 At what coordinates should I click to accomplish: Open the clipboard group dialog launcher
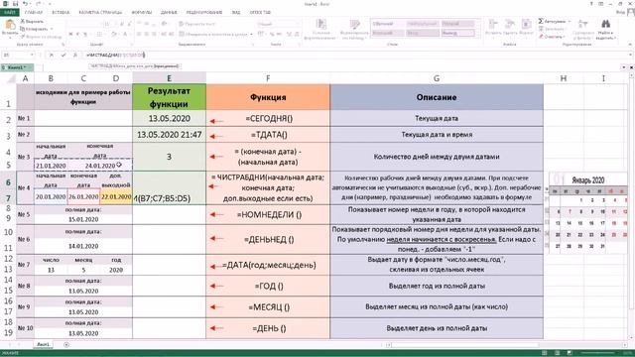[x=63, y=44]
